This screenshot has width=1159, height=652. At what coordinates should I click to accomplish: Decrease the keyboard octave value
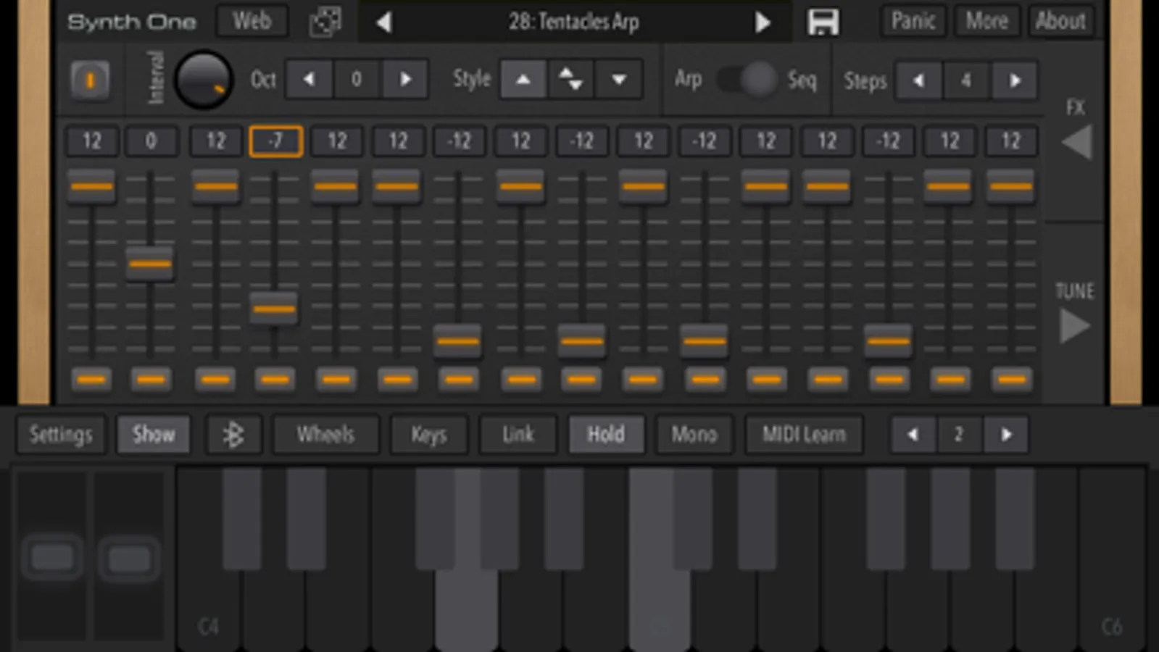(x=913, y=435)
